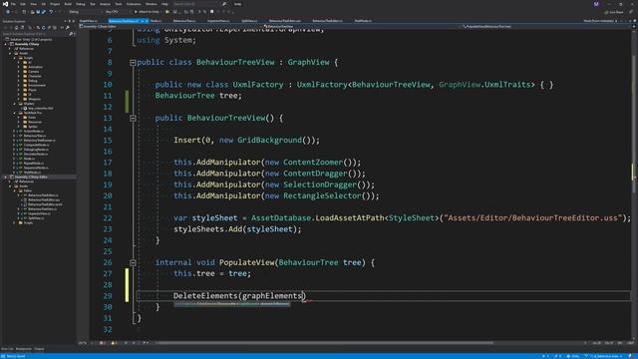The height and width of the screenshot is (359, 638).
Task: Collapse the PopulateView method code block
Action: 133,262
